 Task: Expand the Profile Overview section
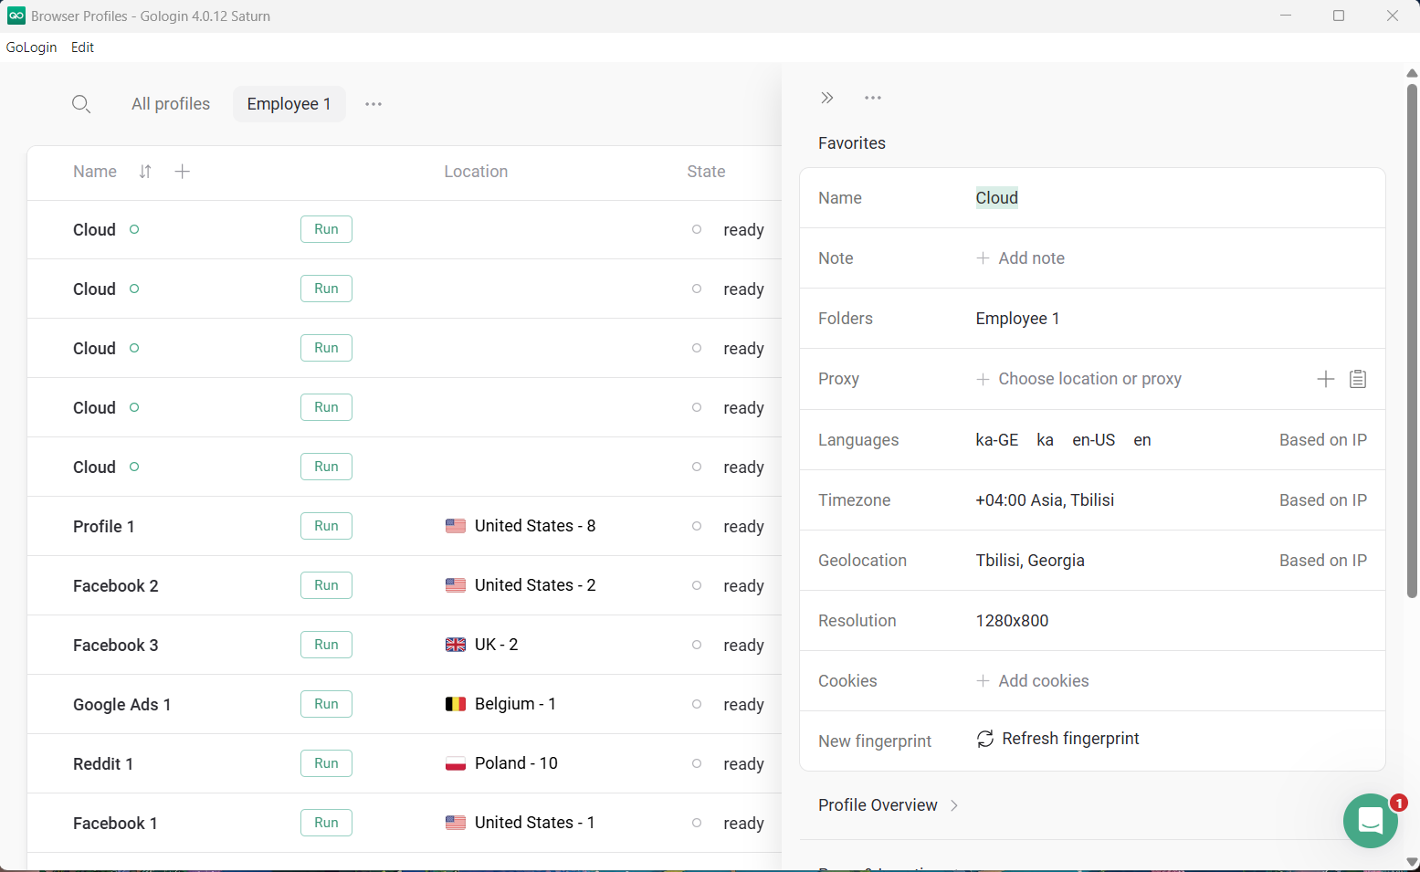(888, 805)
